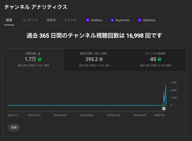This screenshot has width=192, height=141.
Task: Select the 総再生時間 metric card
Action: point(94,60)
